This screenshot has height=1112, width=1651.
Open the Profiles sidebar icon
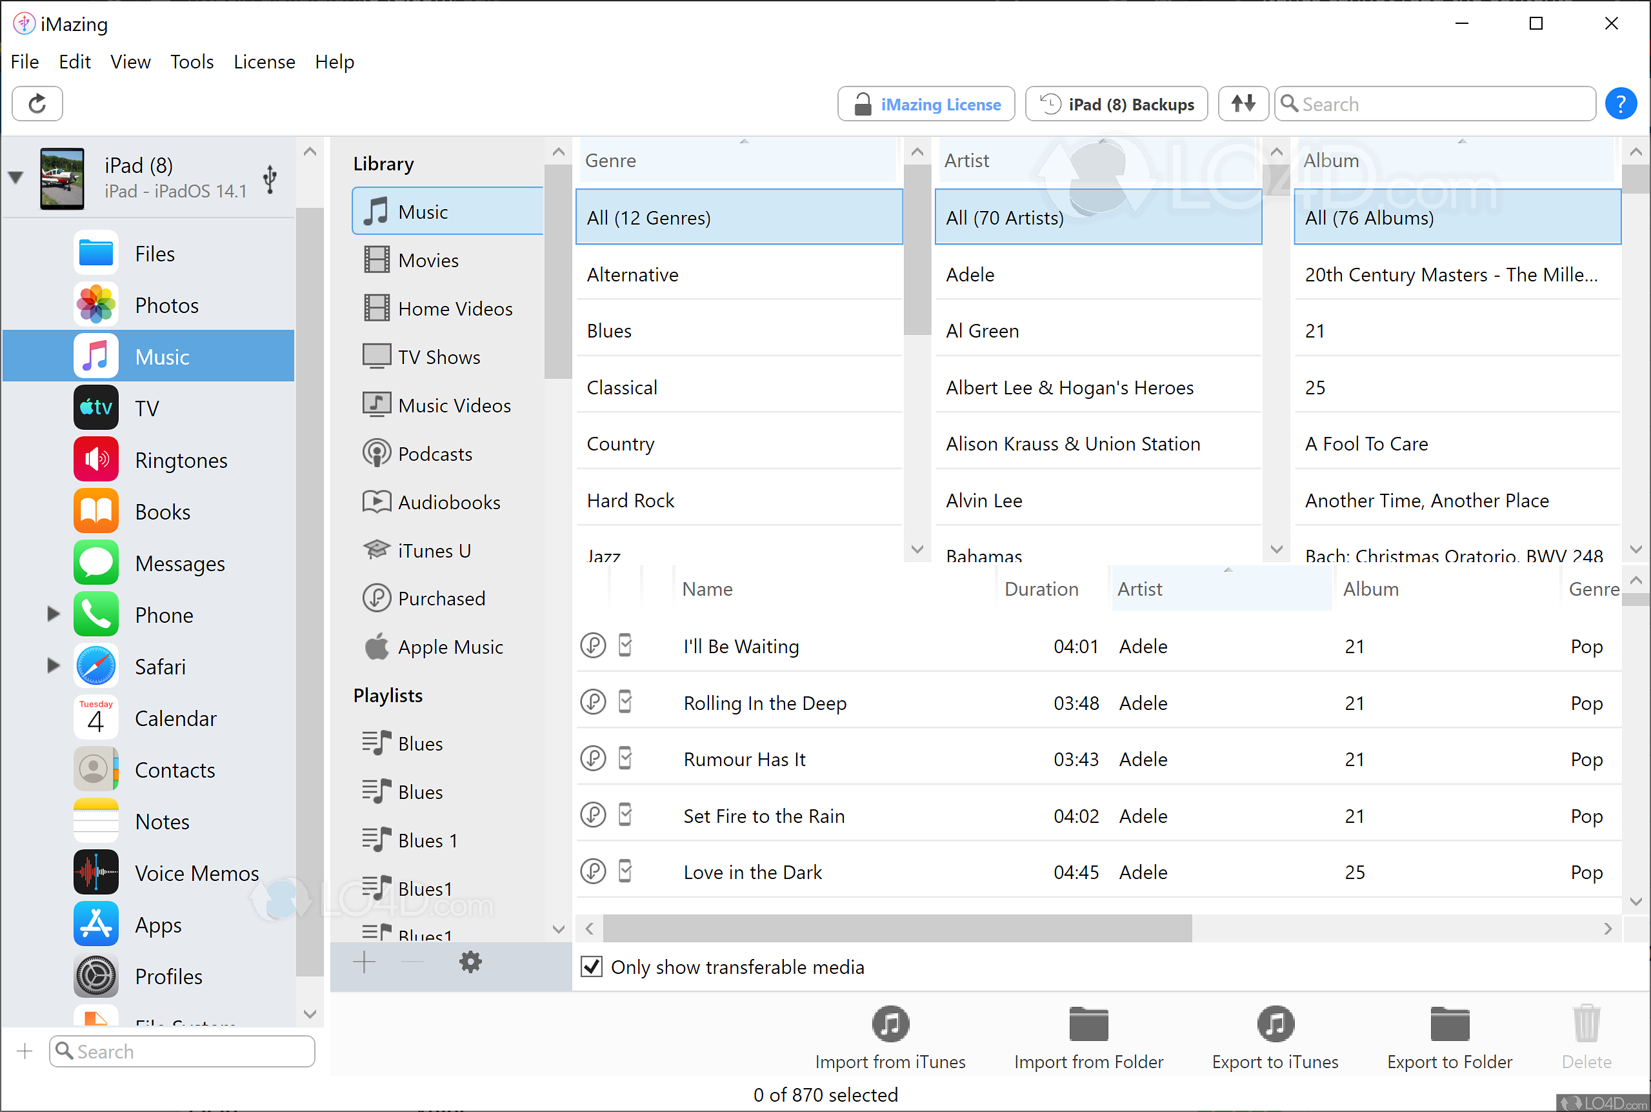[95, 976]
